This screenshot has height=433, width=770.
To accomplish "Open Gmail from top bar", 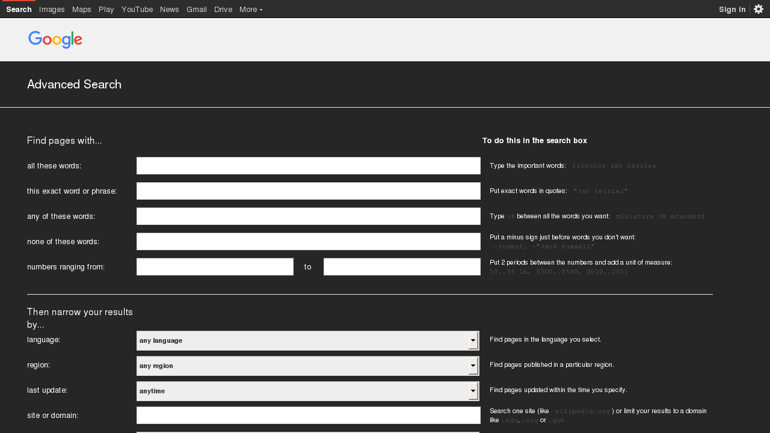I will pyautogui.click(x=197, y=9).
